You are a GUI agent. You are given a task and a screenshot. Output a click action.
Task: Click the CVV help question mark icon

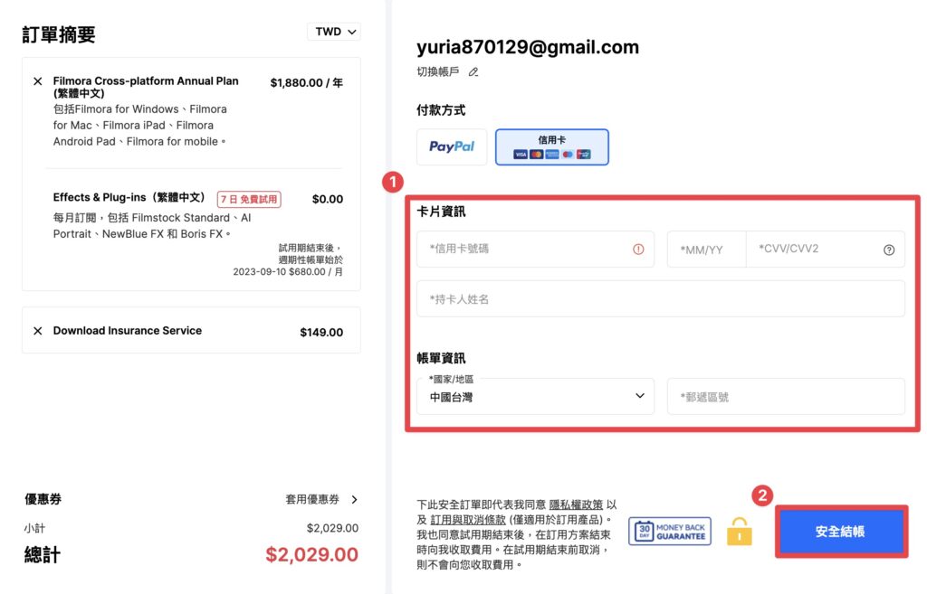pos(889,250)
